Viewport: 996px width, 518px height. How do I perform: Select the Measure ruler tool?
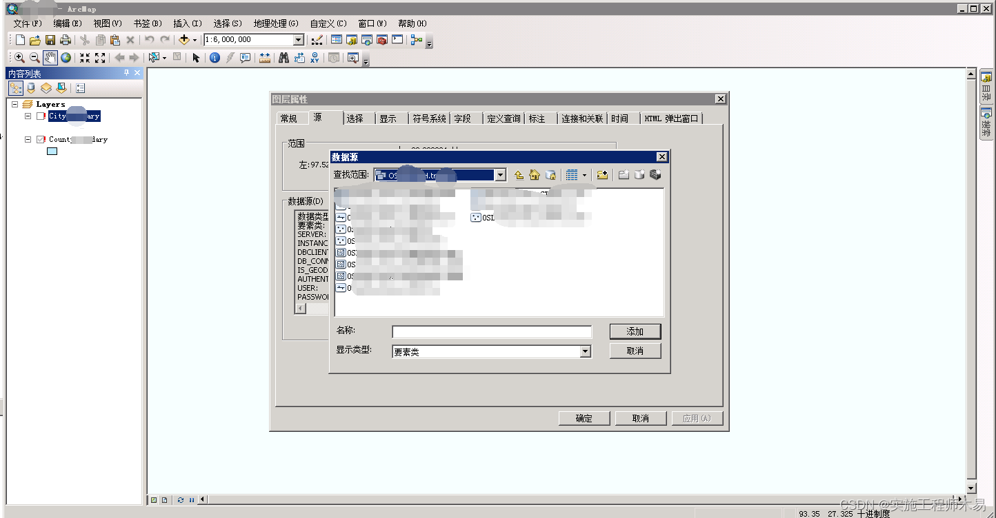(x=265, y=58)
